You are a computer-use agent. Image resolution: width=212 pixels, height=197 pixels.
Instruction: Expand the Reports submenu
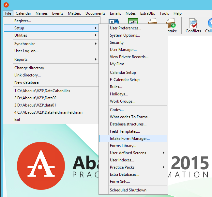52,59
